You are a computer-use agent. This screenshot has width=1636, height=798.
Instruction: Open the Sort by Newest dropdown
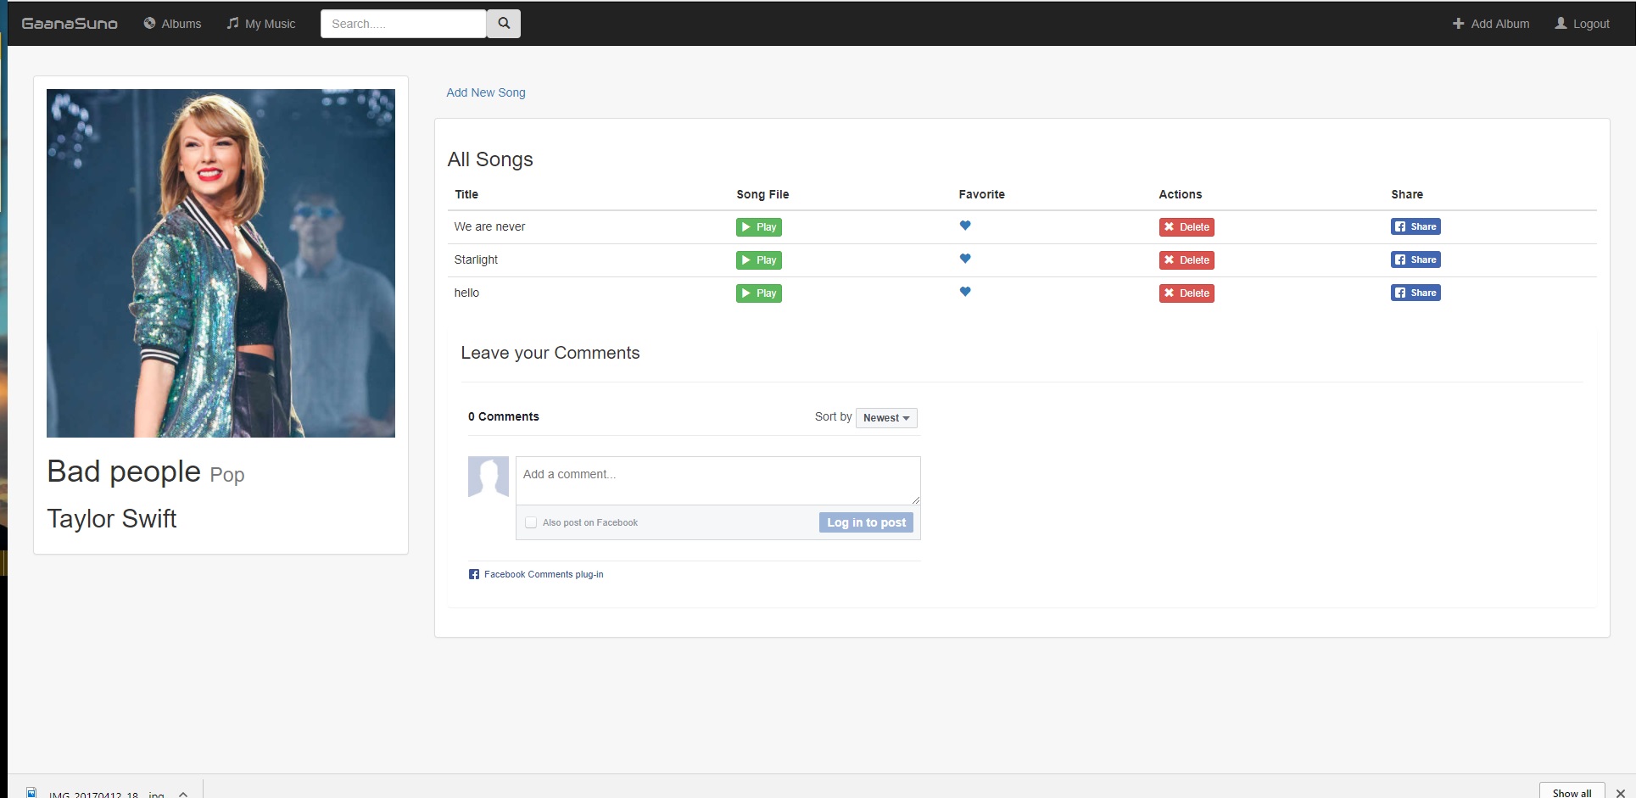point(886,418)
